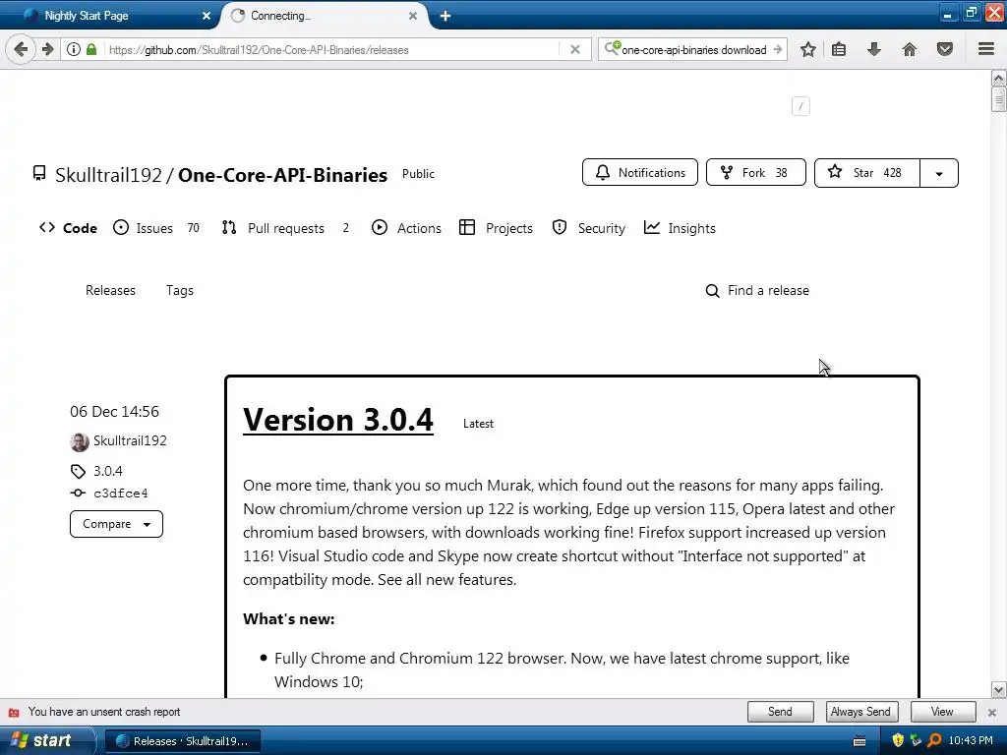
Task: Click the scrollbar down arrow
Action: tap(999, 690)
